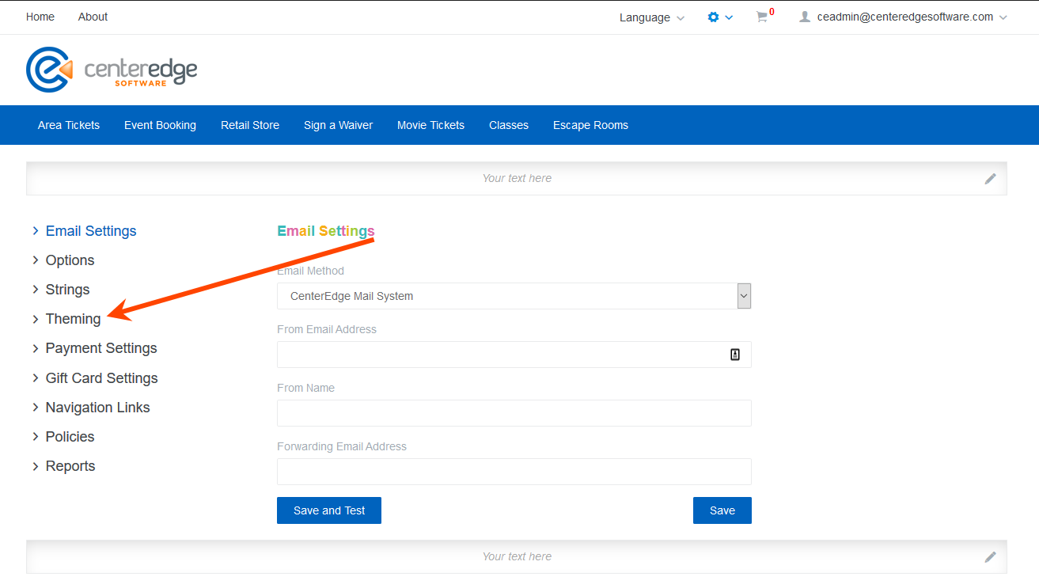Edit bottom banner text with pencil icon
The height and width of the screenshot is (588, 1039).
(x=990, y=557)
